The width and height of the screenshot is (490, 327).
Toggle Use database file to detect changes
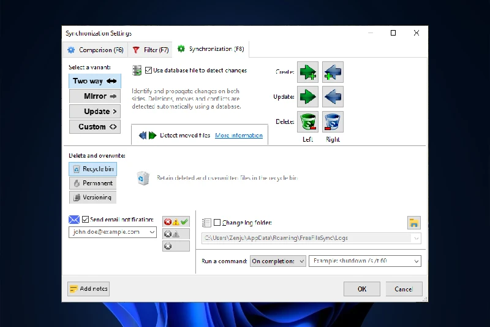click(148, 71)
